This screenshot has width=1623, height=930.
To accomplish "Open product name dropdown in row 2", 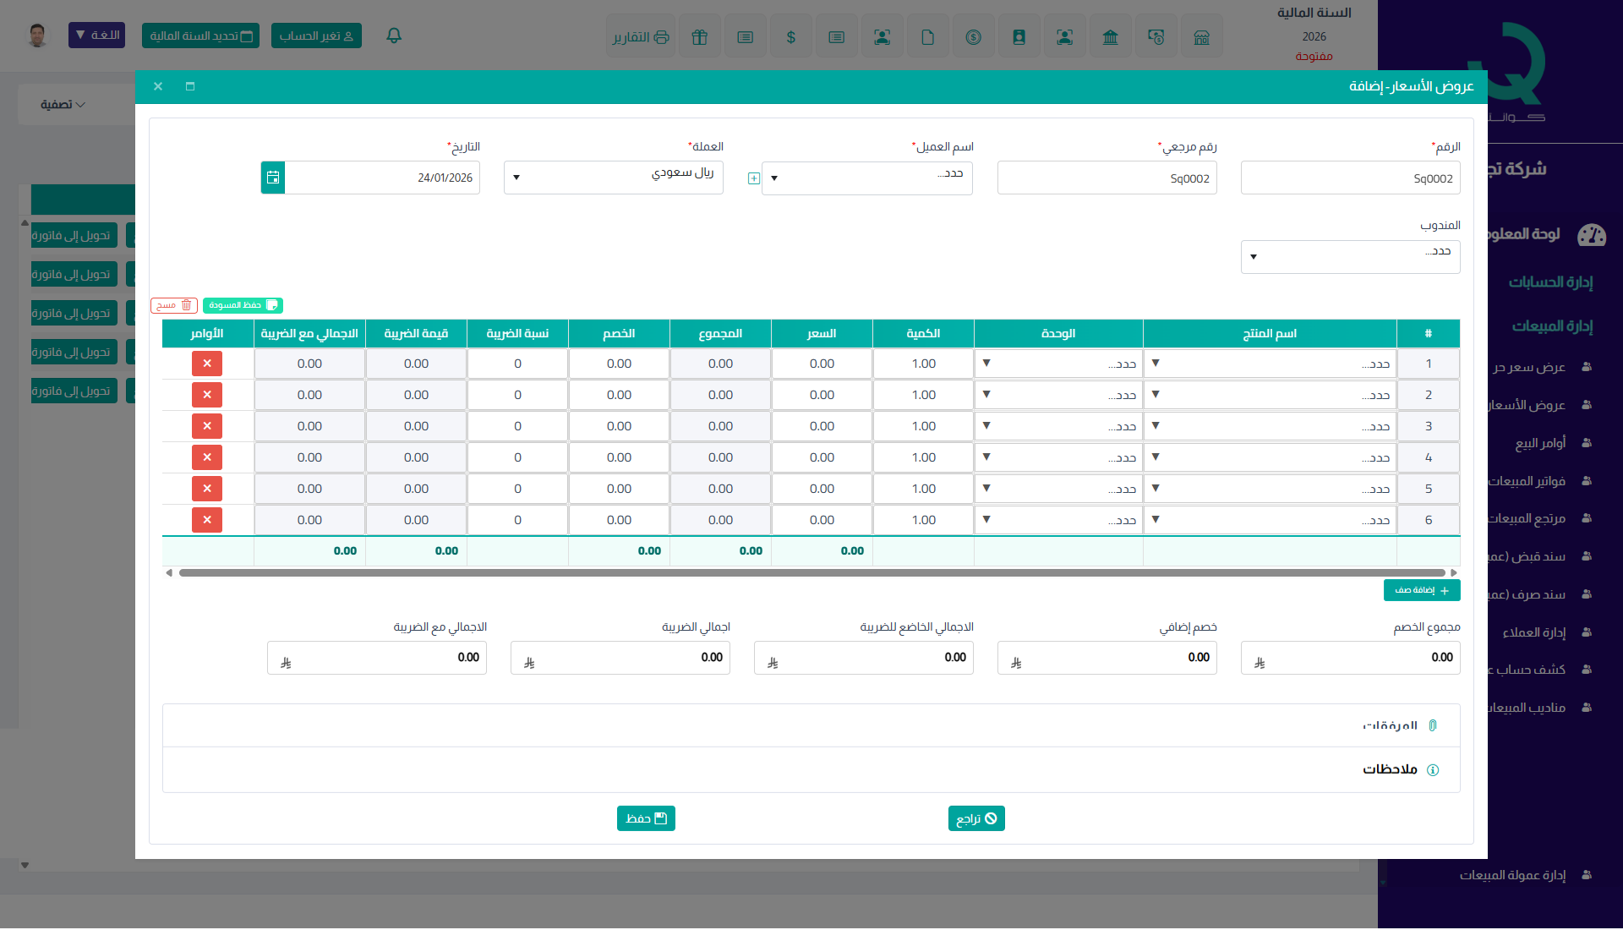I will (1270, 395).
